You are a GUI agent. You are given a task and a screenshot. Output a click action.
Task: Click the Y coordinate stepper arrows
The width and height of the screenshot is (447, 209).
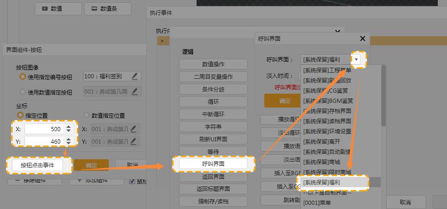[x=68, y=141]
